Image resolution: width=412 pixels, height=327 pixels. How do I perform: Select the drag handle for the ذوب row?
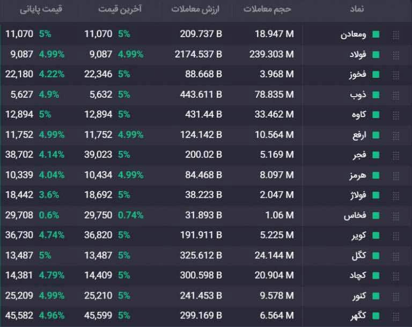click(x=396, y=95)
